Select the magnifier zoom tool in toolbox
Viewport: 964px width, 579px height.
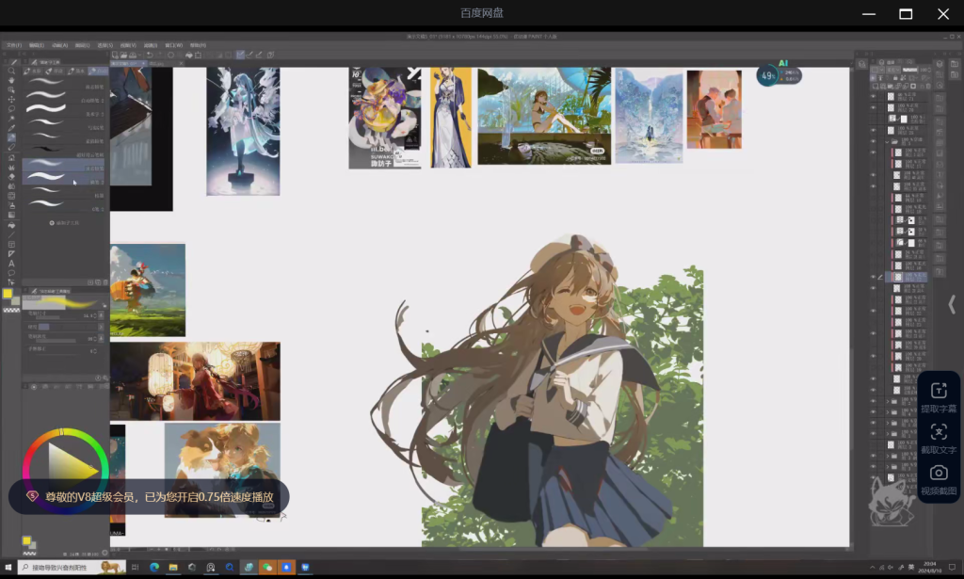pyautogui.click(x=11, y=72)
